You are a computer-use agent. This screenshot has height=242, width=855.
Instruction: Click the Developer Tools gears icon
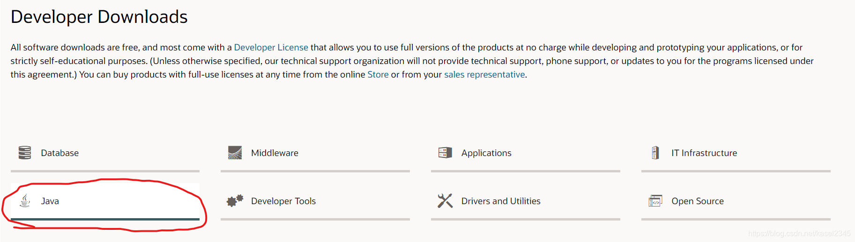(235, 200)
